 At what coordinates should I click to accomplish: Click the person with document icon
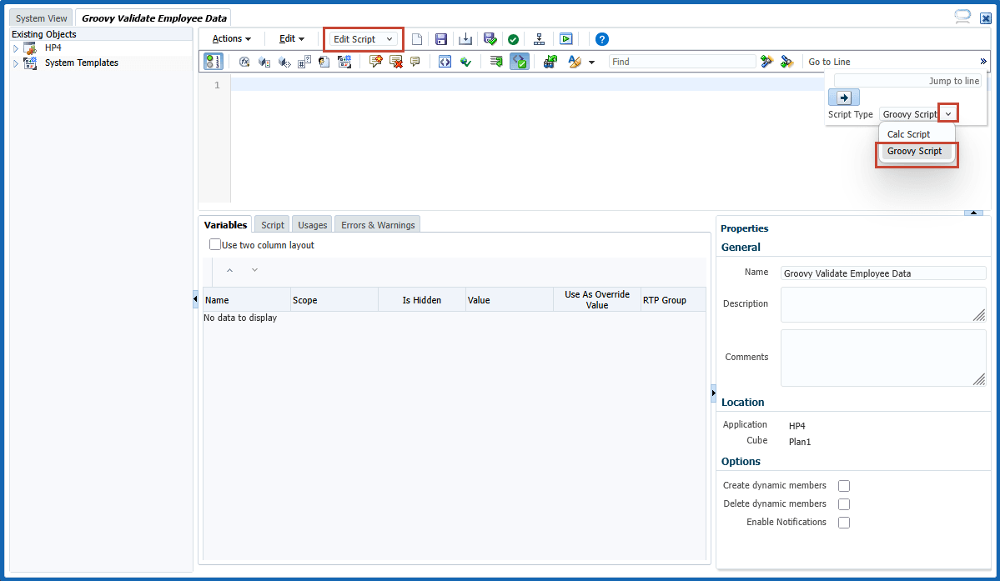324,62
